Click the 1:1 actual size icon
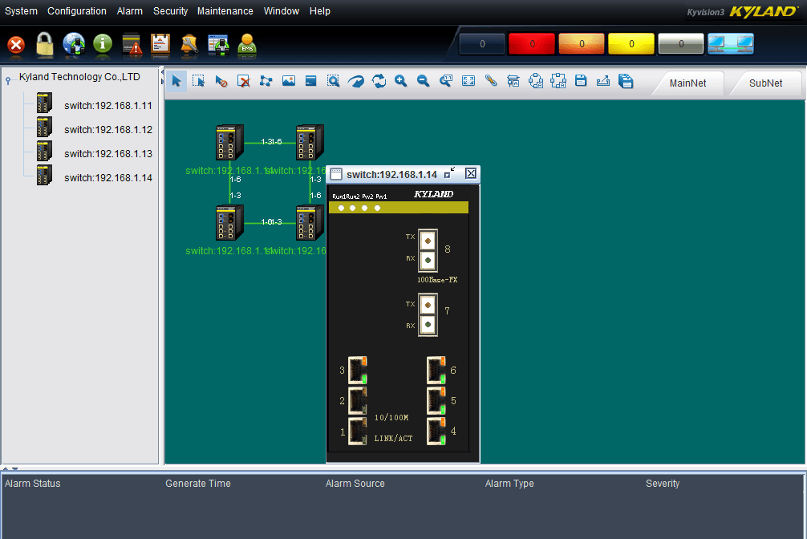This screenshot has width=807, height=539. (x=445, y=81)
